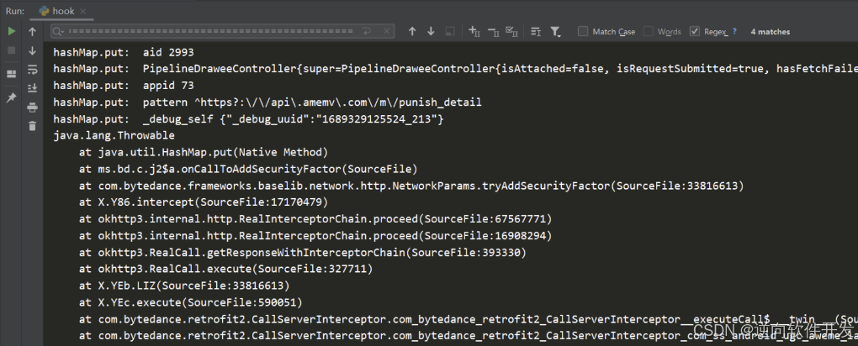
Task: Click the _debug_self _debug_uuid line
Action: (248, 118)
